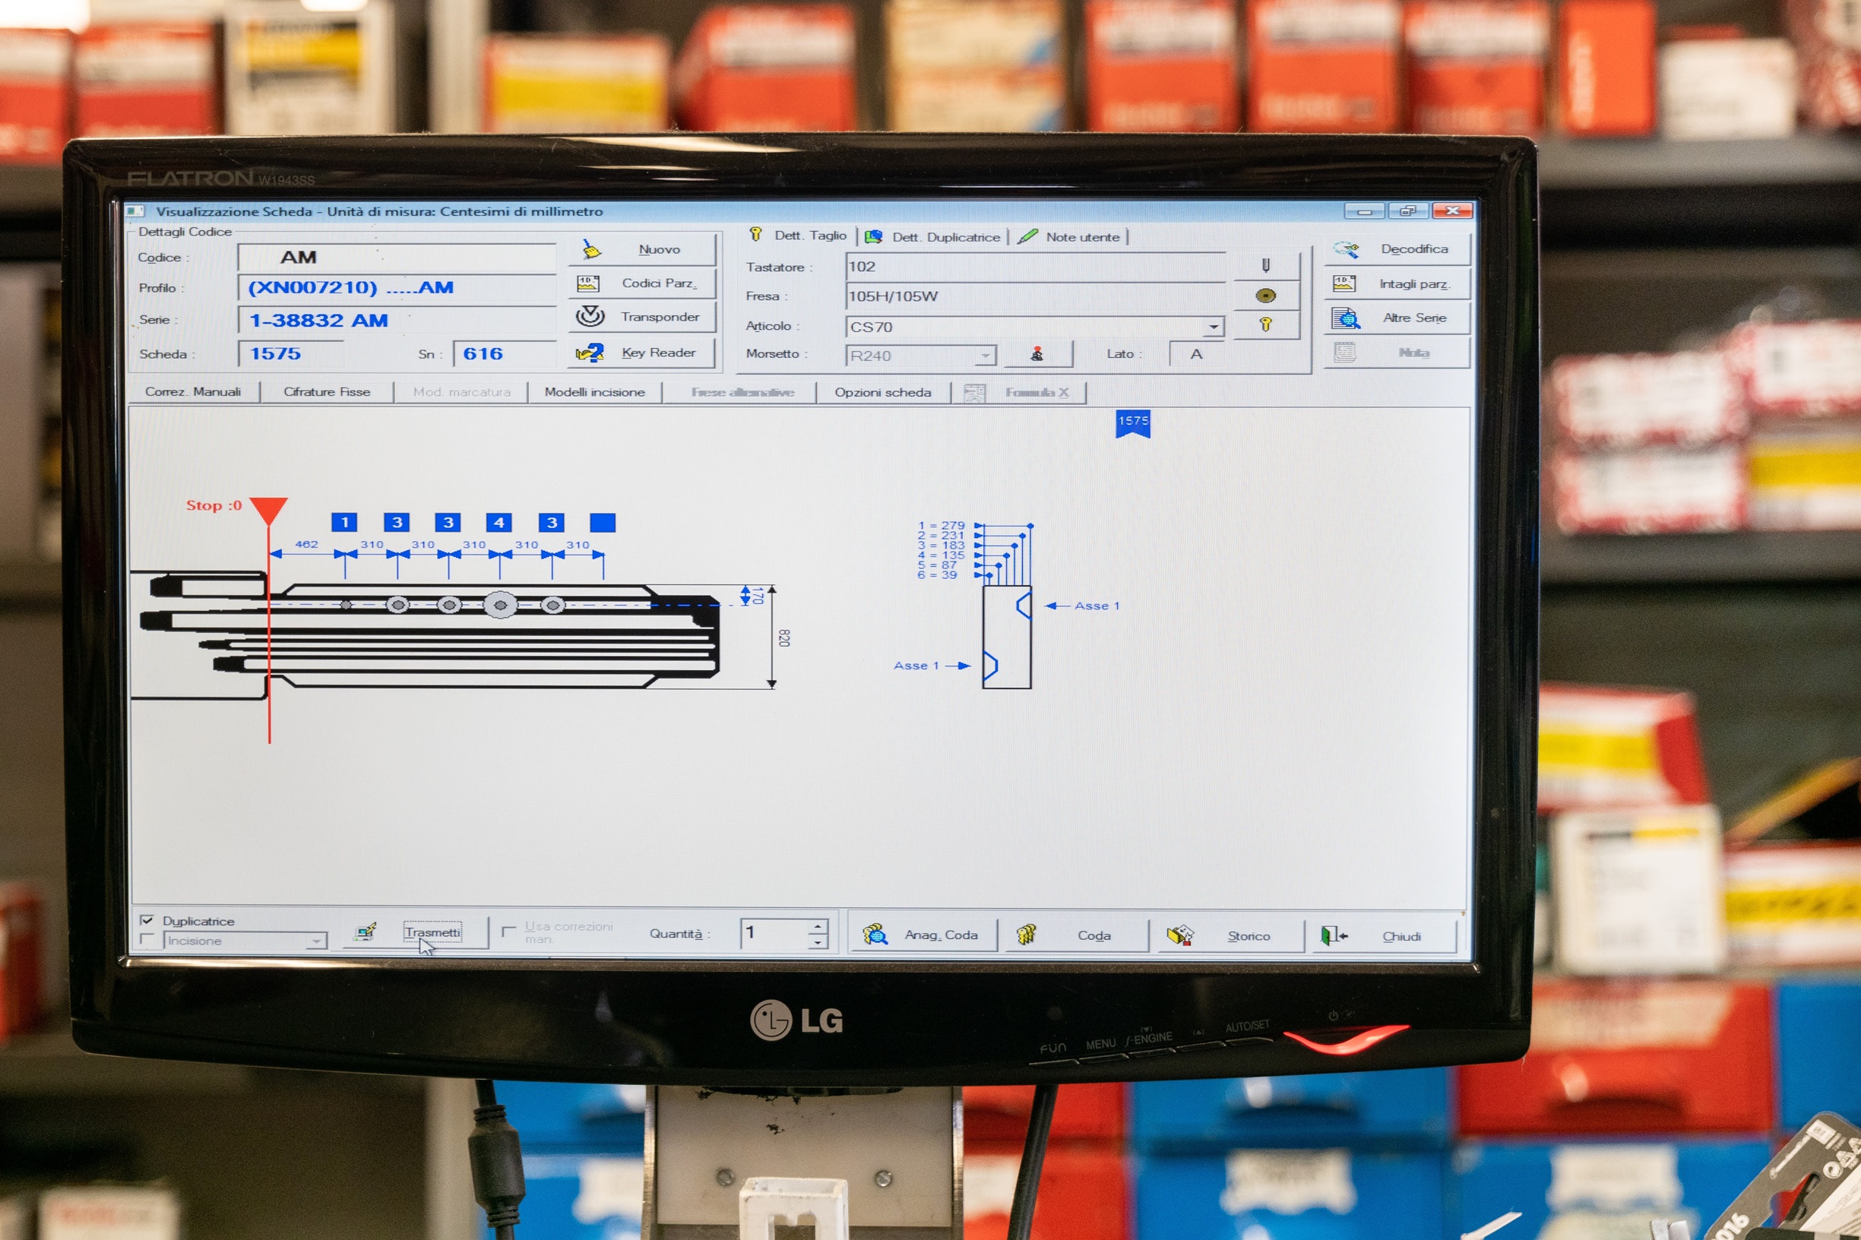Click the Decodifica magnifier icon
The height and width of the screenshot is (1240, 1861).
(1345, 250)
